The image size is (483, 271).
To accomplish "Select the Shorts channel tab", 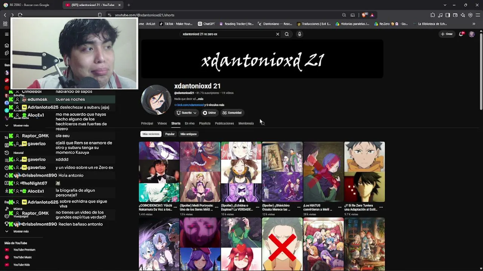I will pyautogui.click(x=176, y=123).
